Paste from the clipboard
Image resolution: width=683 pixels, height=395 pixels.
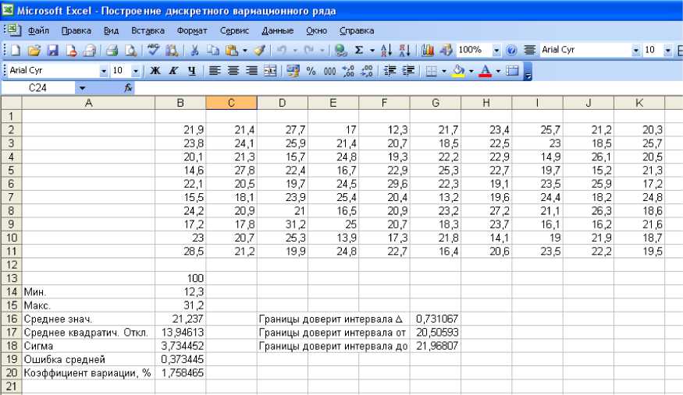[x=231, y=51]
